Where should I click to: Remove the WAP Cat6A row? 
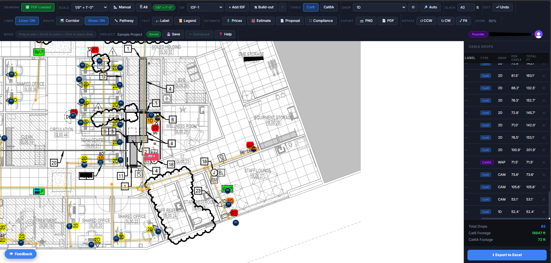tap(544, 162)
